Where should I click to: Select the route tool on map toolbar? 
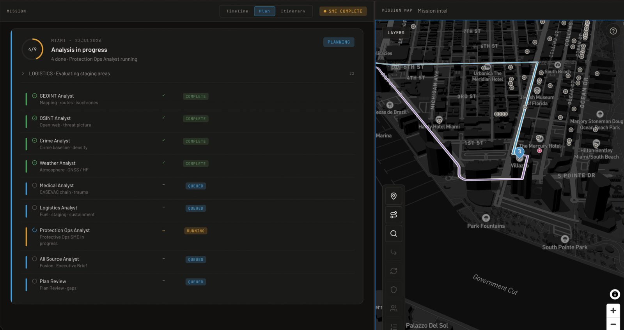pos(394,215)
